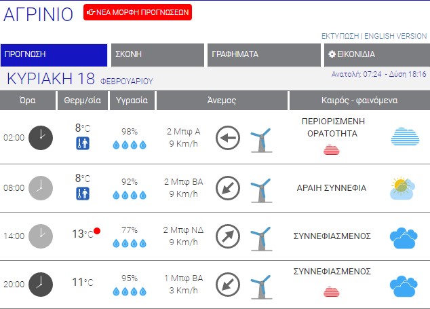Click the humidity droplets icon at 77%
Image resolution: width=430 pixels, height=309 pixels.
point(129,242)
